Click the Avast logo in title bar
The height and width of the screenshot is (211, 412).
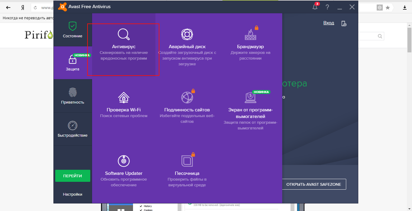pos(62,7)
